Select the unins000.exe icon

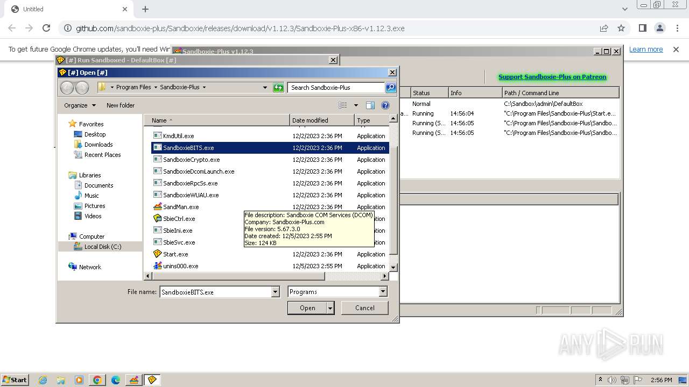(x=158, y=266)
